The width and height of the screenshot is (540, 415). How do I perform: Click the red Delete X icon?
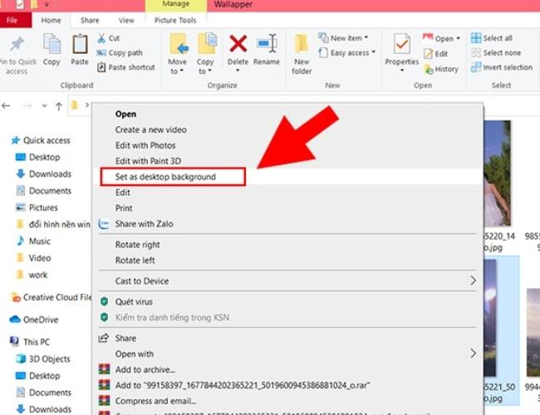238,44
